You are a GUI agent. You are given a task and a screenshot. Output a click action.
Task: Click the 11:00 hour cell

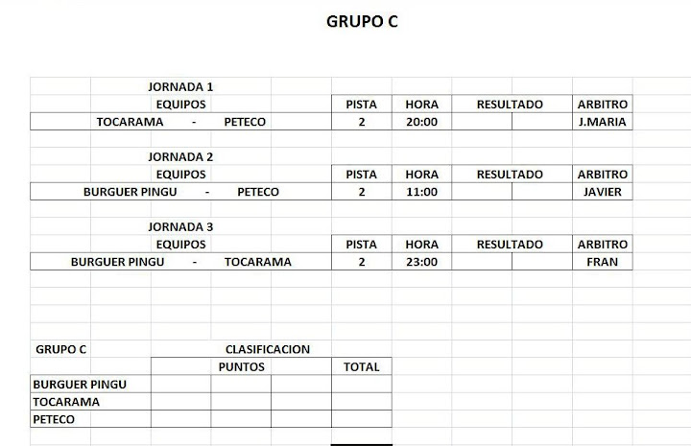pyautogui.click(x=421, y=192)
